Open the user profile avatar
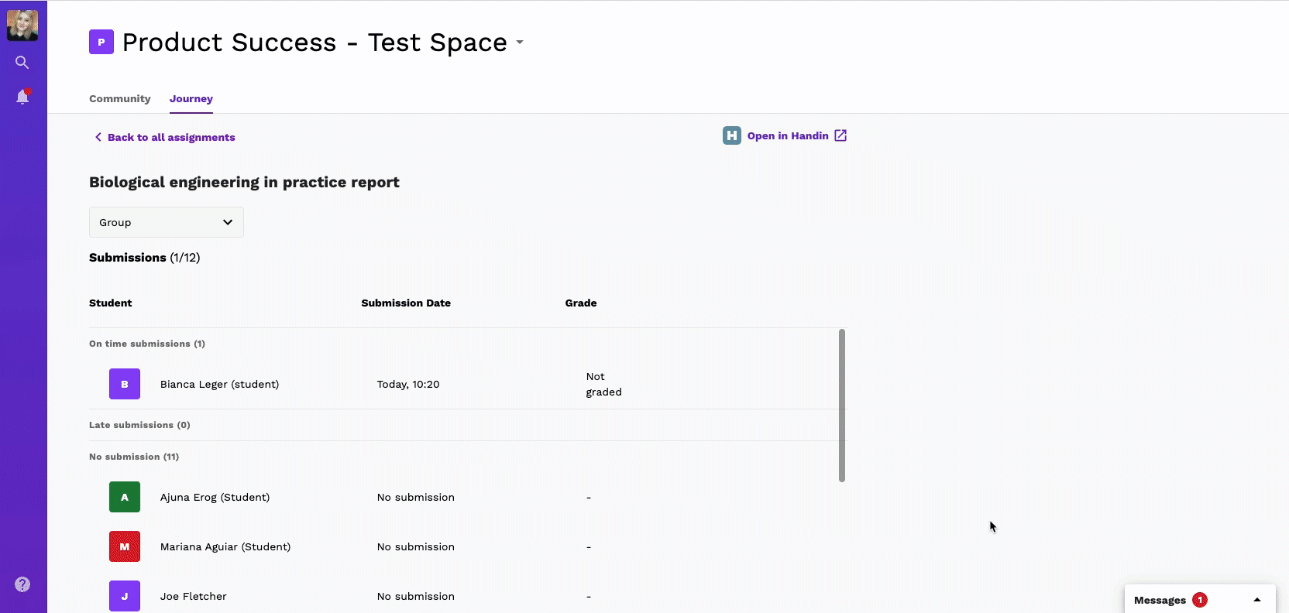The width and height of the screenshot is (1289, 613). pyautogui.click(x=22, y=26)
